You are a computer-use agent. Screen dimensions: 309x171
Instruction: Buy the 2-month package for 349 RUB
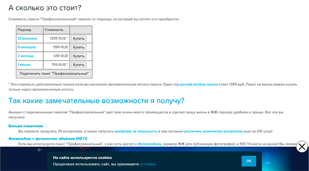coord(79,56)
